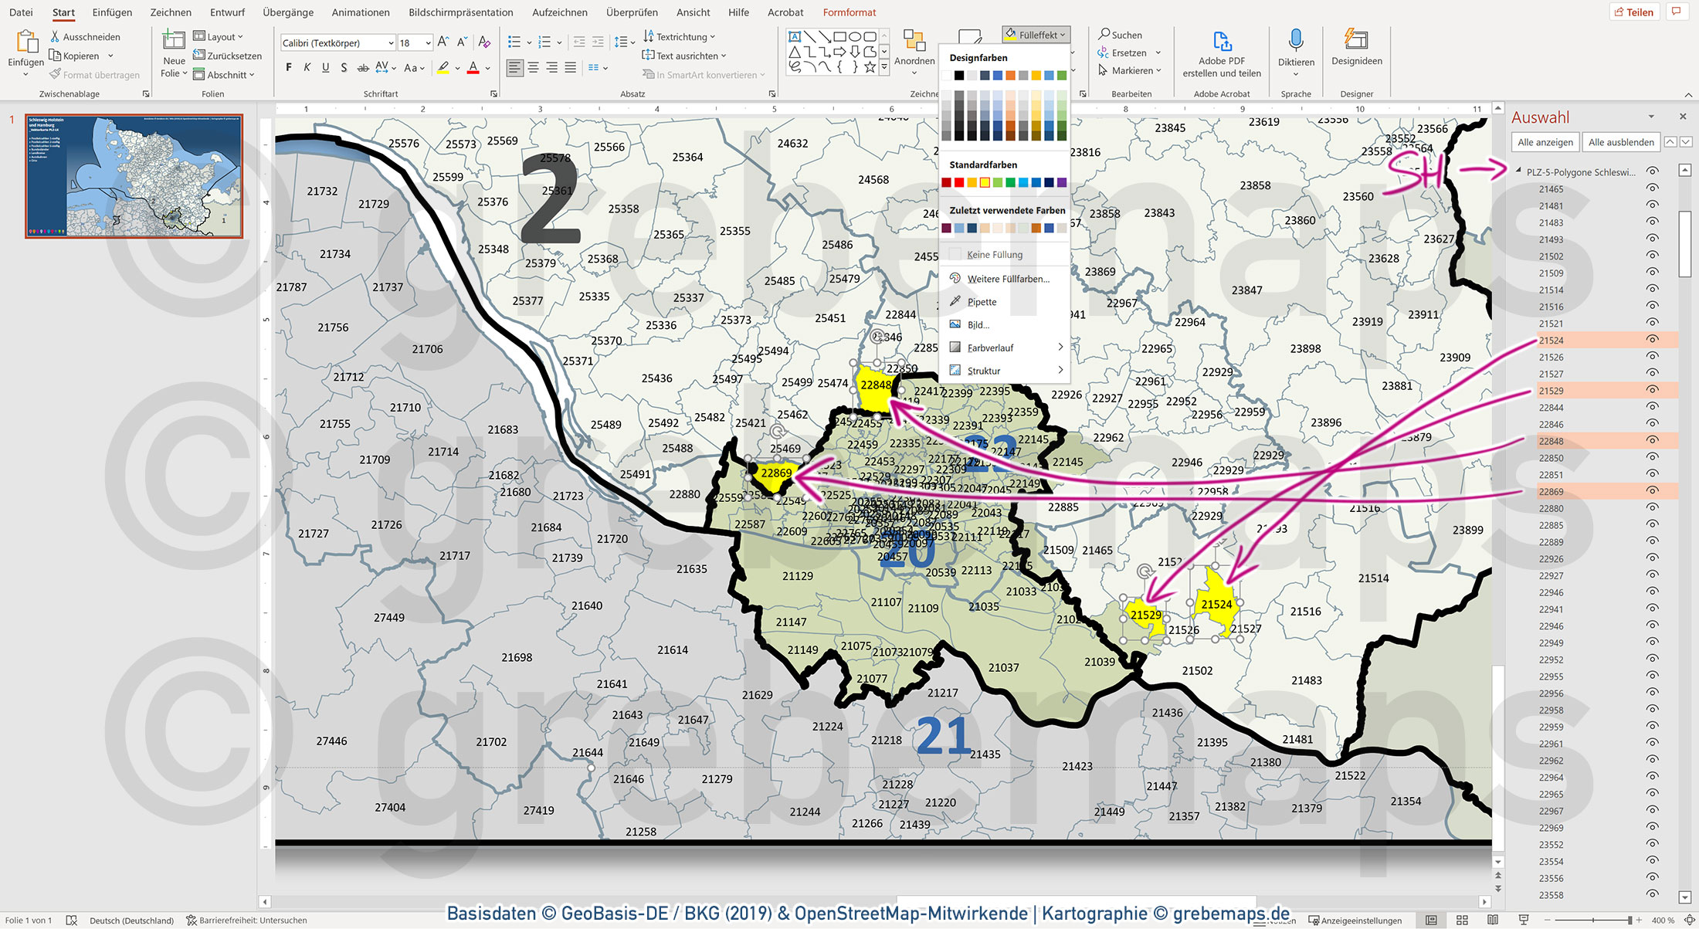
Task: Collapse the PLZ-5-Polygone Schleswig group
Action: tap(1519, 171)
